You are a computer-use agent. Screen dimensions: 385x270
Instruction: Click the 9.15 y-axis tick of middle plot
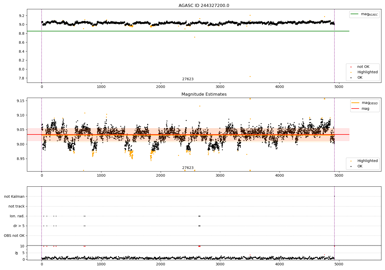pyautogui.click(x=21, y=101)
